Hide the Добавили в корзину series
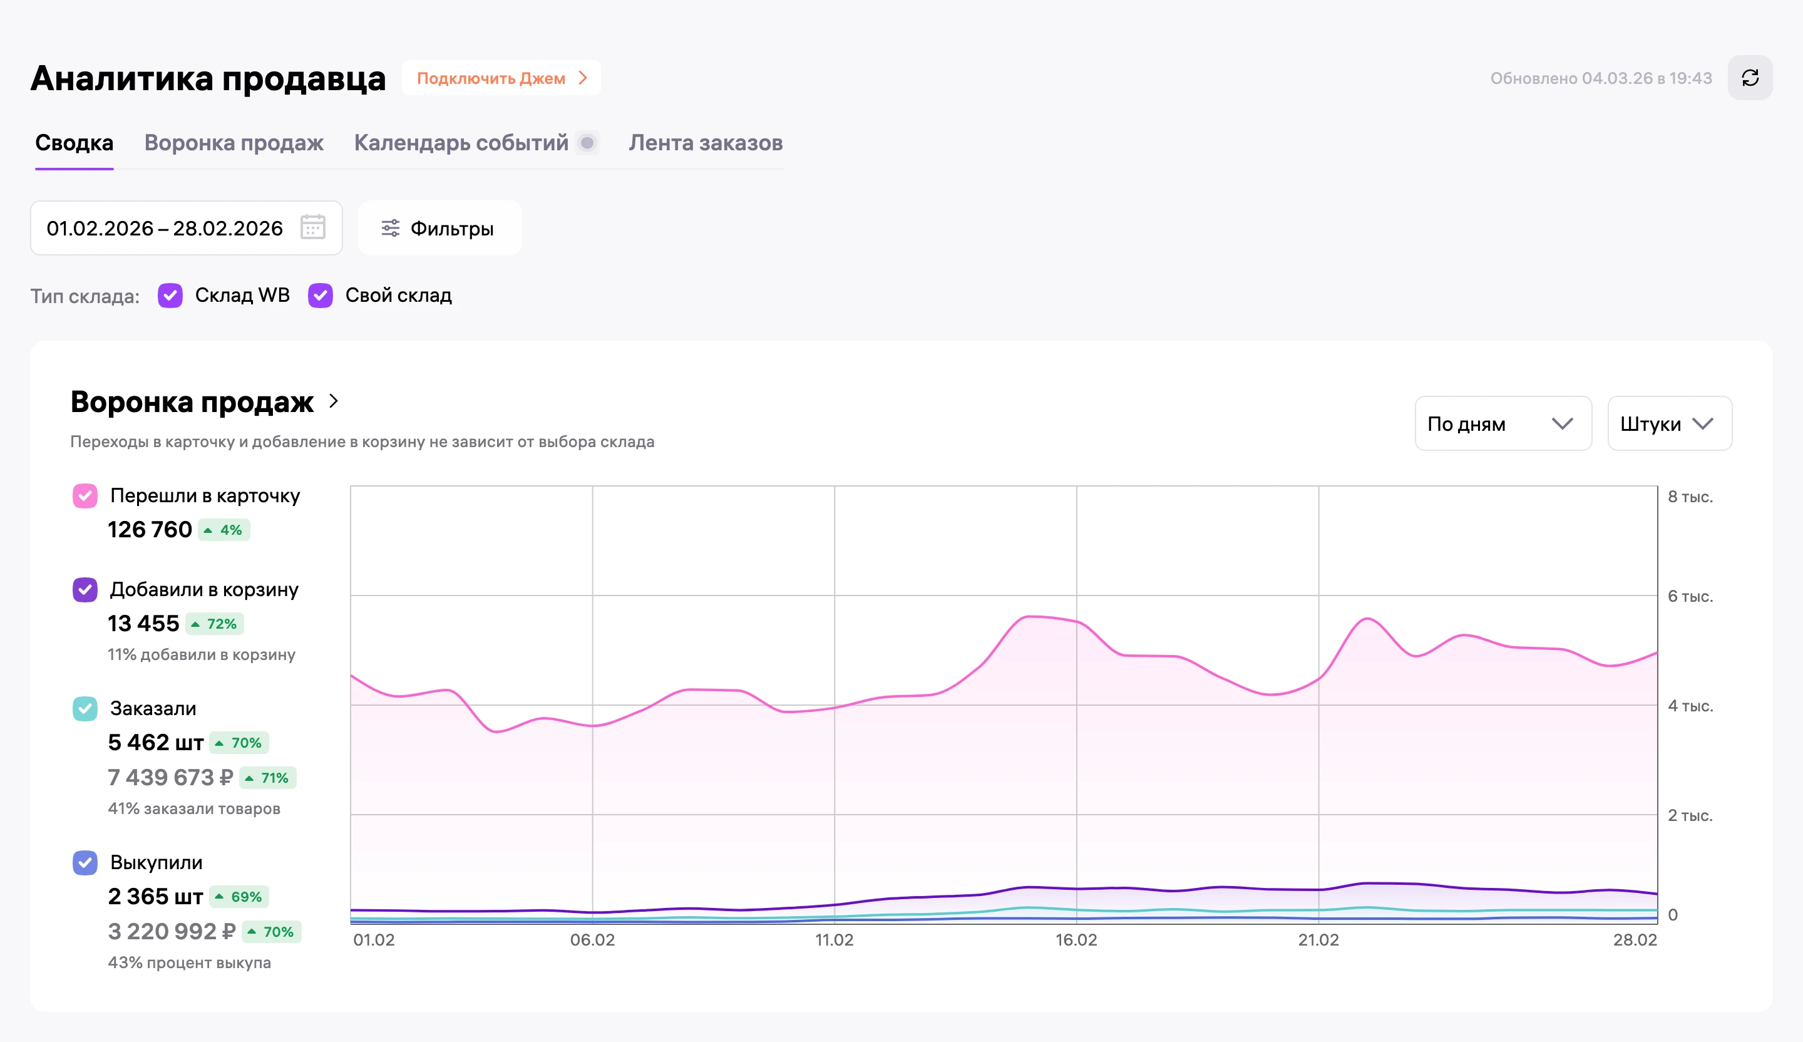 85,590
